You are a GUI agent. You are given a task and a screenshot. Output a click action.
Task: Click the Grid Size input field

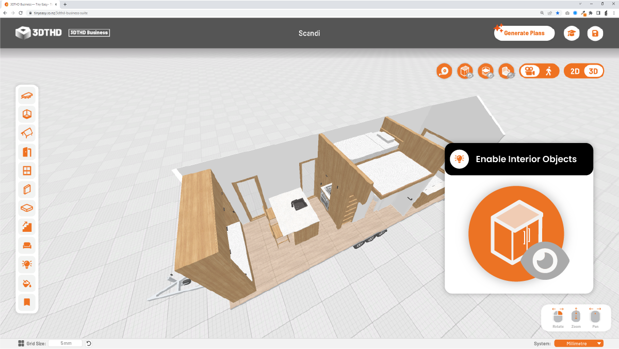click(66, 343)
